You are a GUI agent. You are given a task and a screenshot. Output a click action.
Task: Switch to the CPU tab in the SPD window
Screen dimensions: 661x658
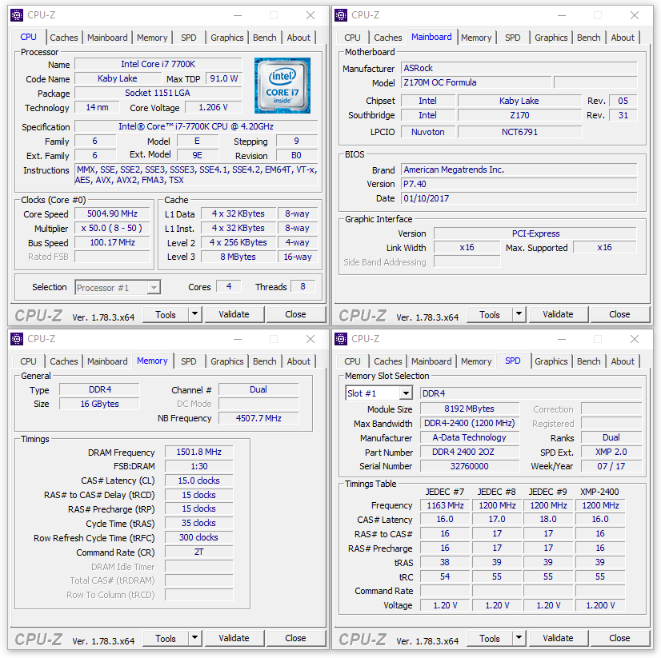pyautogui.click(x=352, y=361)
